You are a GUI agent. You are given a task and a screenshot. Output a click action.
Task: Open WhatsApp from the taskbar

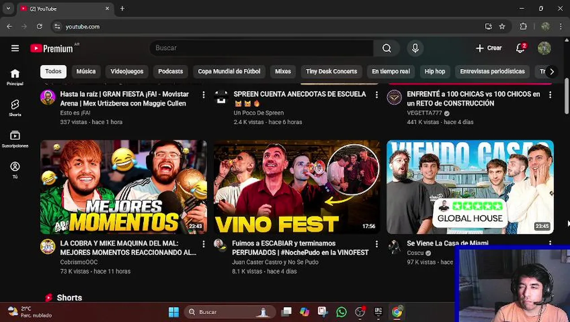coord(341,312)
